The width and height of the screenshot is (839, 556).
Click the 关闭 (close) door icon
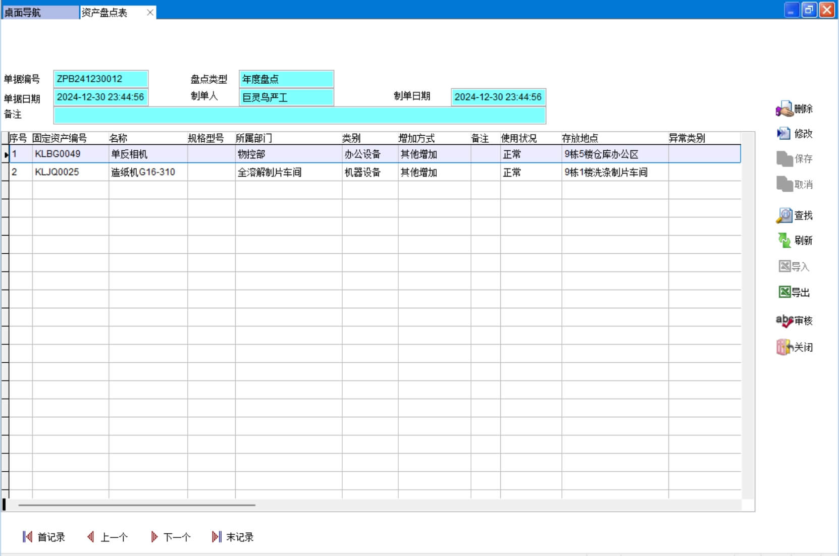coord(784,347)
